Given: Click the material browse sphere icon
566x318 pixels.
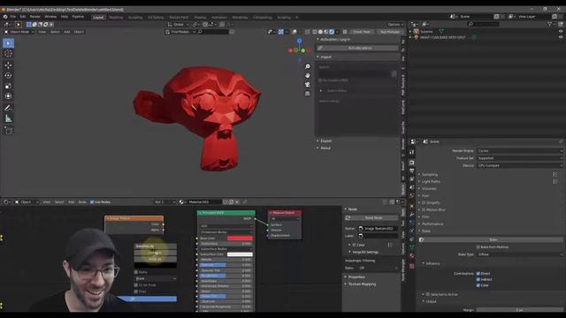Looking at the screenshot, I should pyautogui.click(x=181, y=202).
